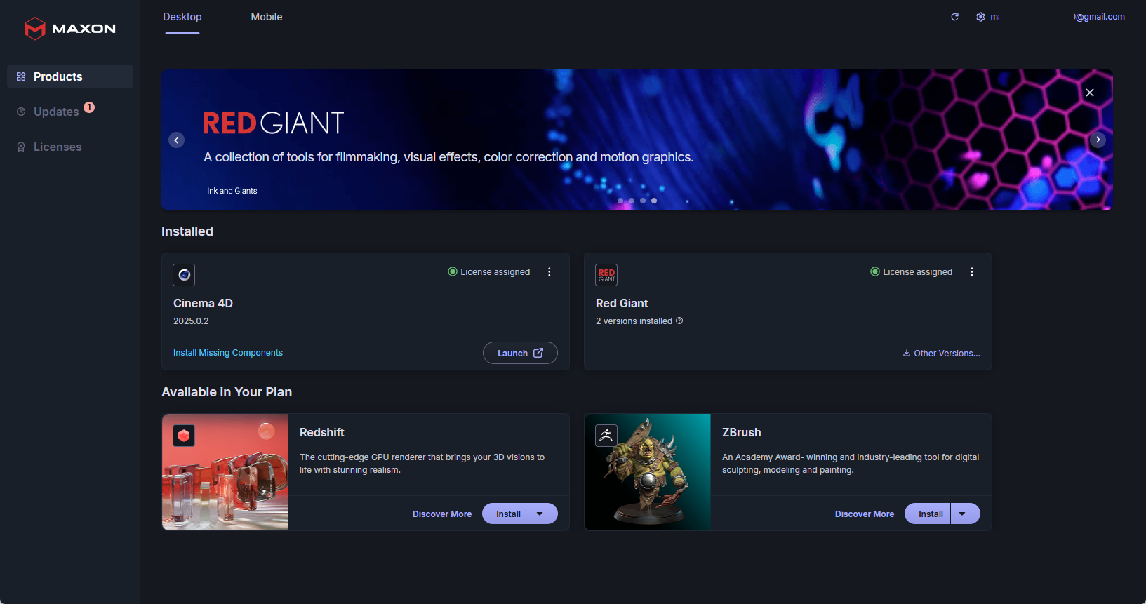Click the Cinema 4D app icon
Image resolution: width=1146 pixels, height=604 pixels.
[184, 275]
